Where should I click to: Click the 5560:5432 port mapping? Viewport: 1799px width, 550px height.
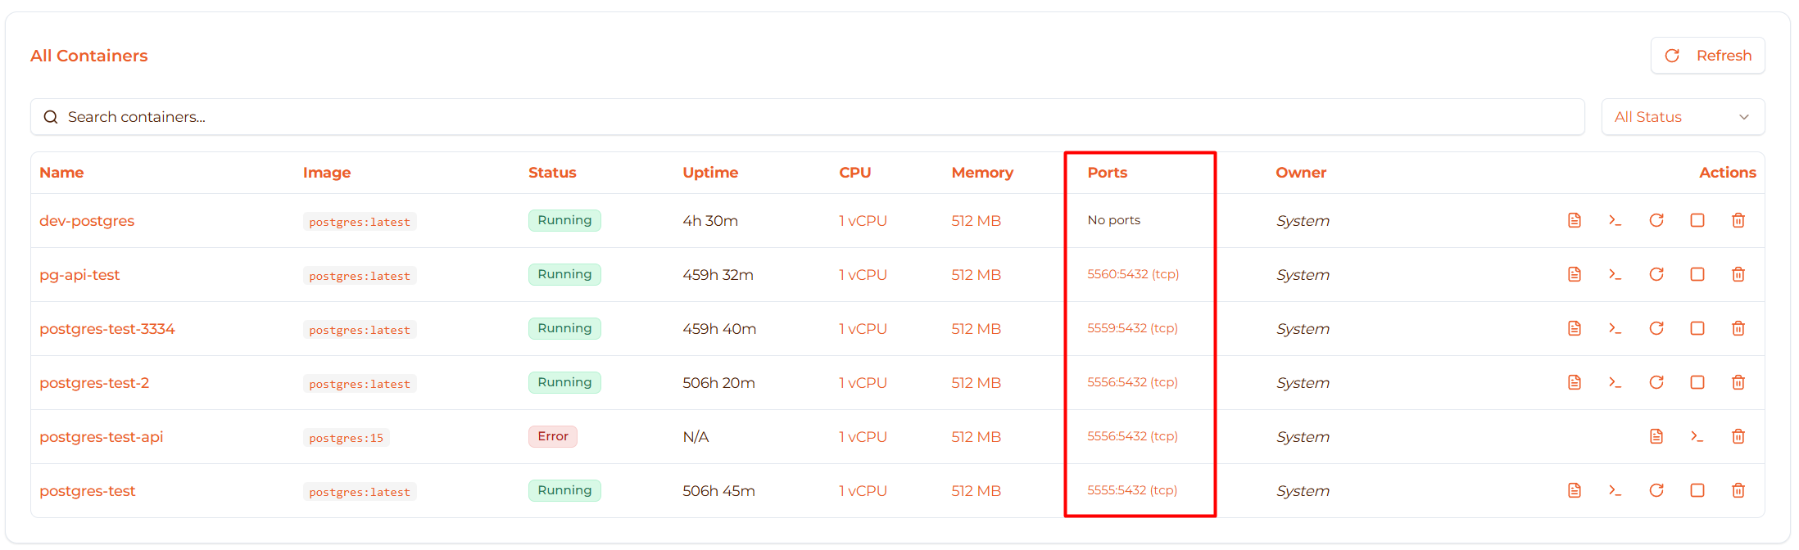tap(1132, 274)
